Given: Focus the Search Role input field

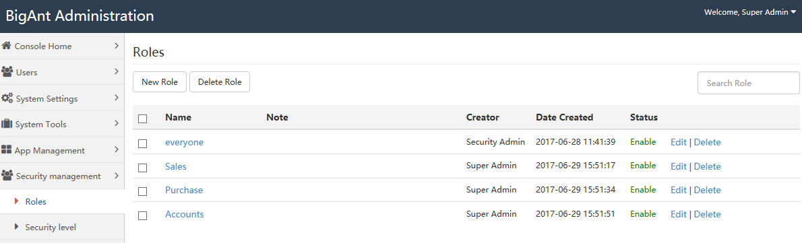Looking at the screenshot, I should (749, 83).
